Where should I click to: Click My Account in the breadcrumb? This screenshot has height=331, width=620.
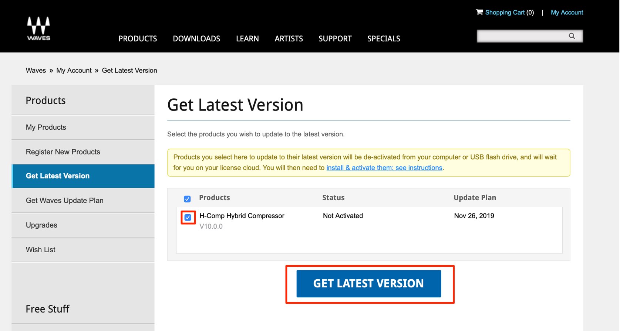tap(74, 71)
